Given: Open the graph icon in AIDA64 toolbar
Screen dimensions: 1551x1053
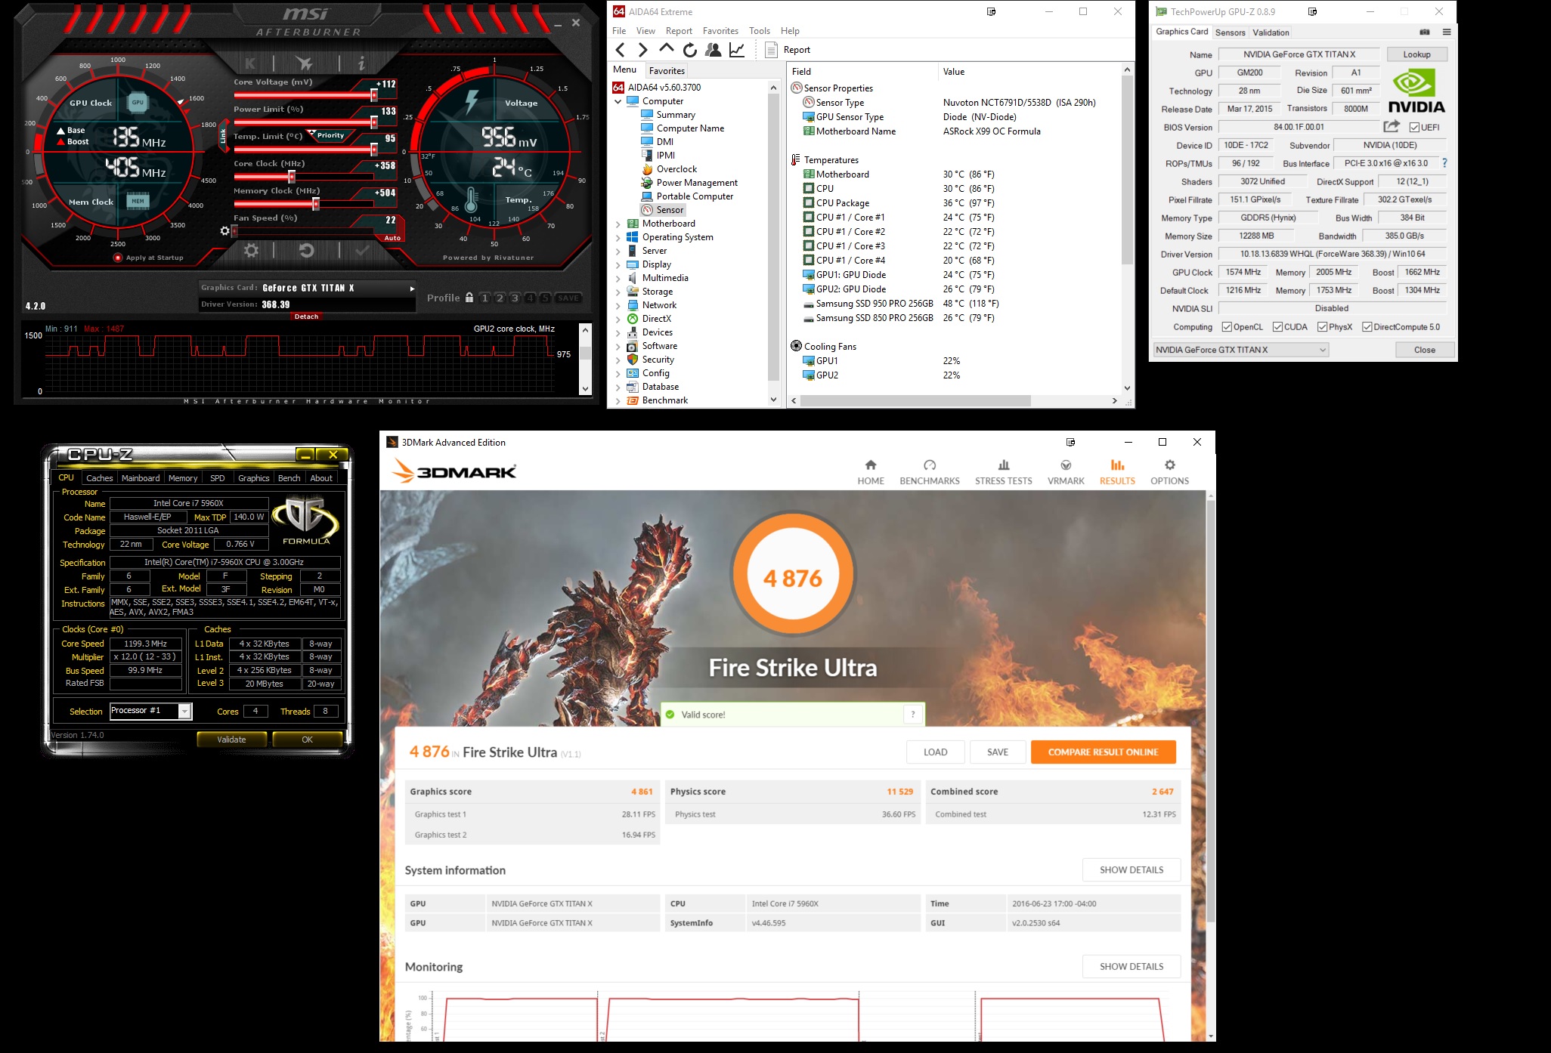Looking at the screenshot, I should tap(737, 50).
